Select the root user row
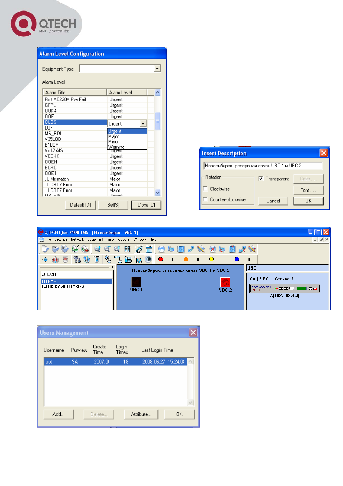This screenshot has height=486, width=343. click(x=115, y=362)
